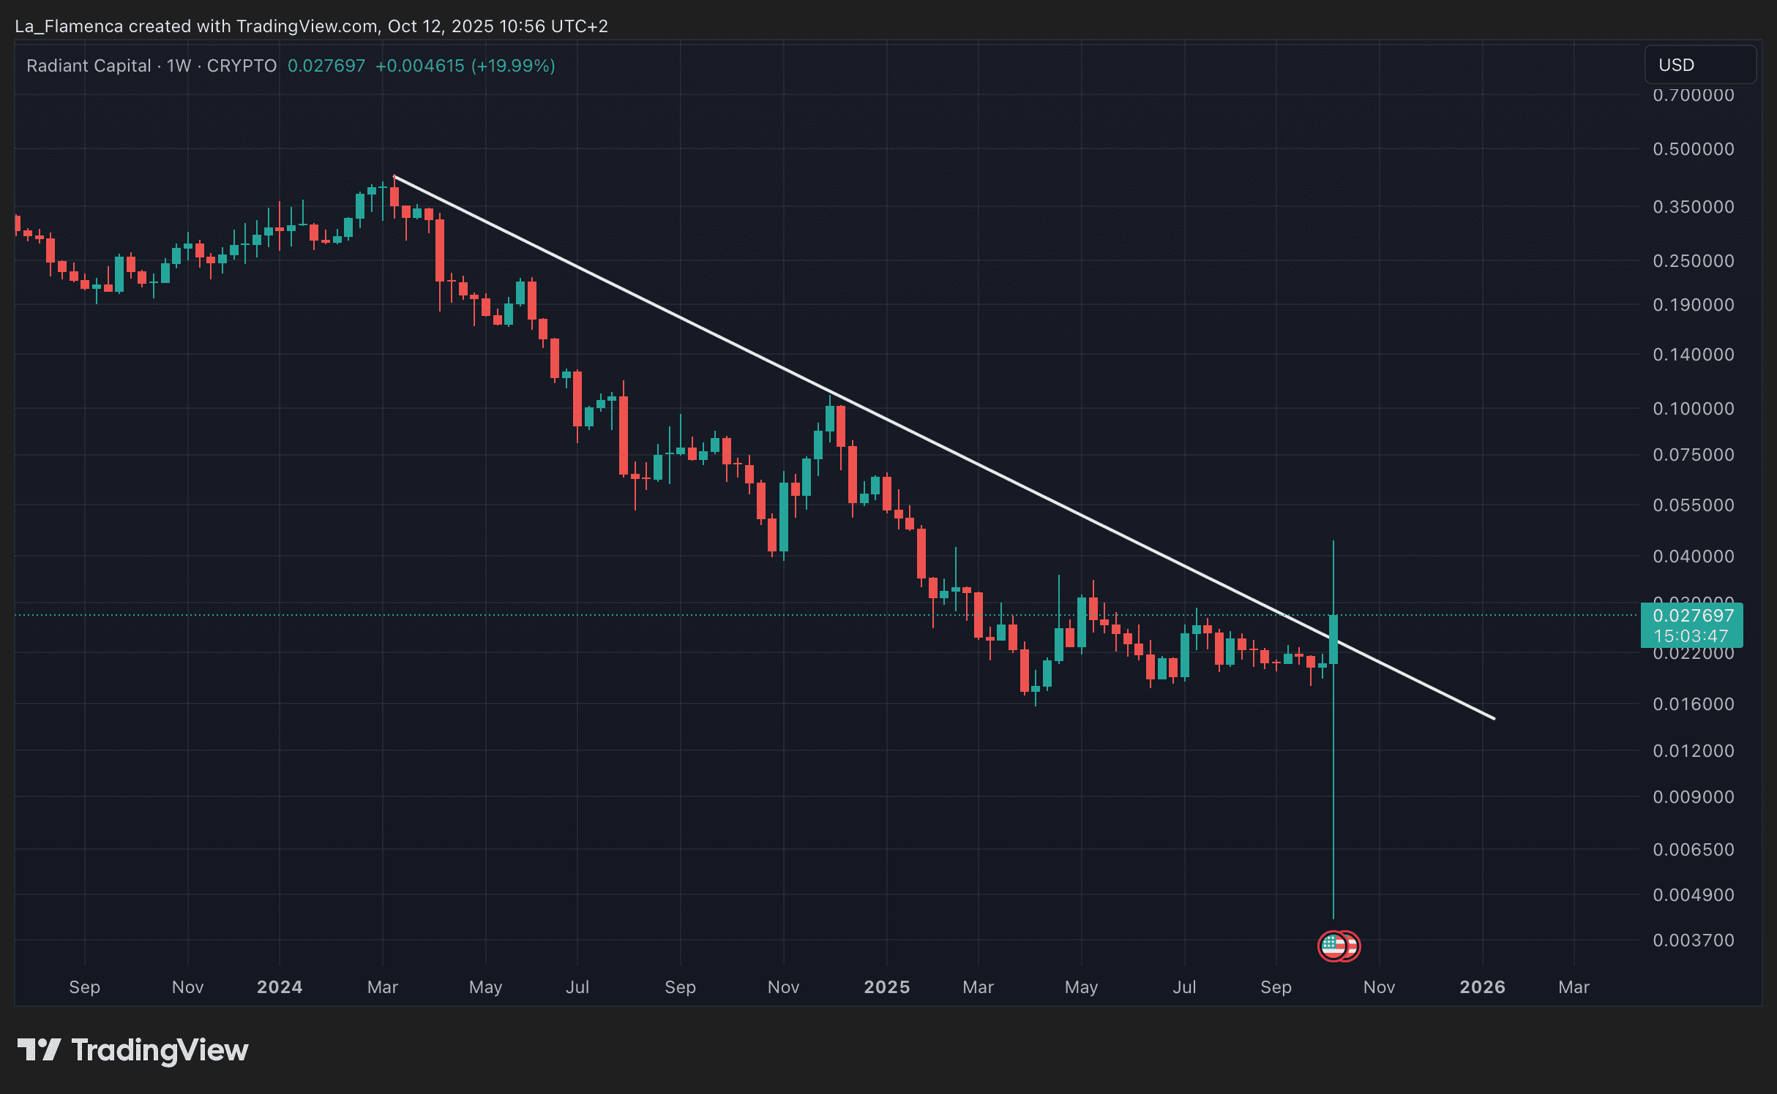Open the USD currency selector
Viewport: 1777px width, 1094px height.
(x=1699, y=65)
